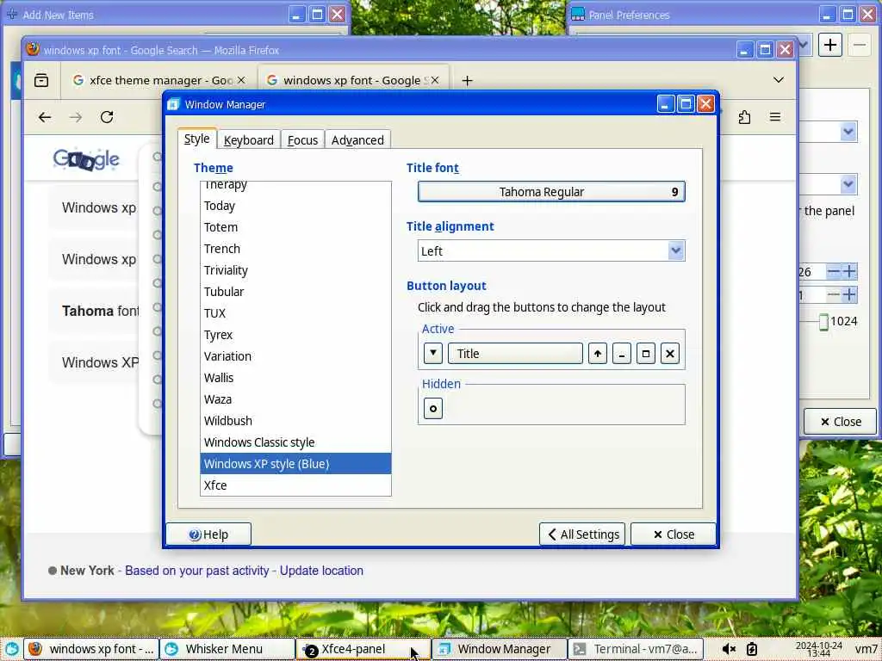Go back to All Settings
The image size is (882, 661).
[582, 534]
